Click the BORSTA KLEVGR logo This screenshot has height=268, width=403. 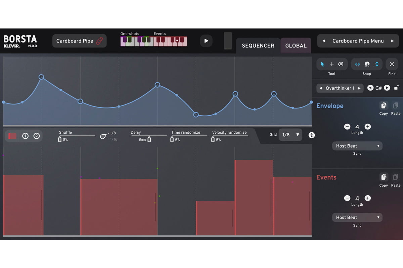click(20, 41)
